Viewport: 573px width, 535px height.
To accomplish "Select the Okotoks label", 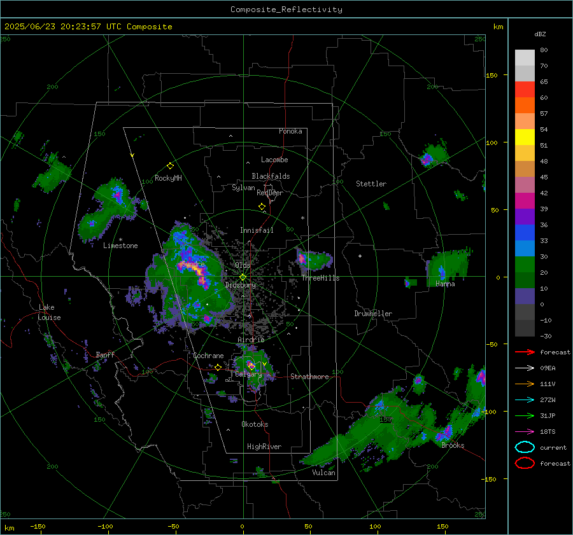I will [x=255, y=424].
